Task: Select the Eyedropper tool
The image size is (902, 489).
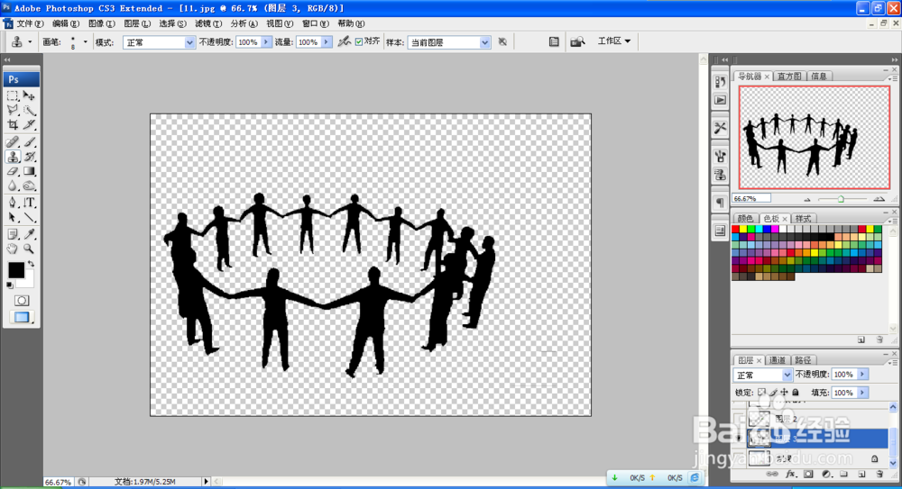Action: [30, 234]
